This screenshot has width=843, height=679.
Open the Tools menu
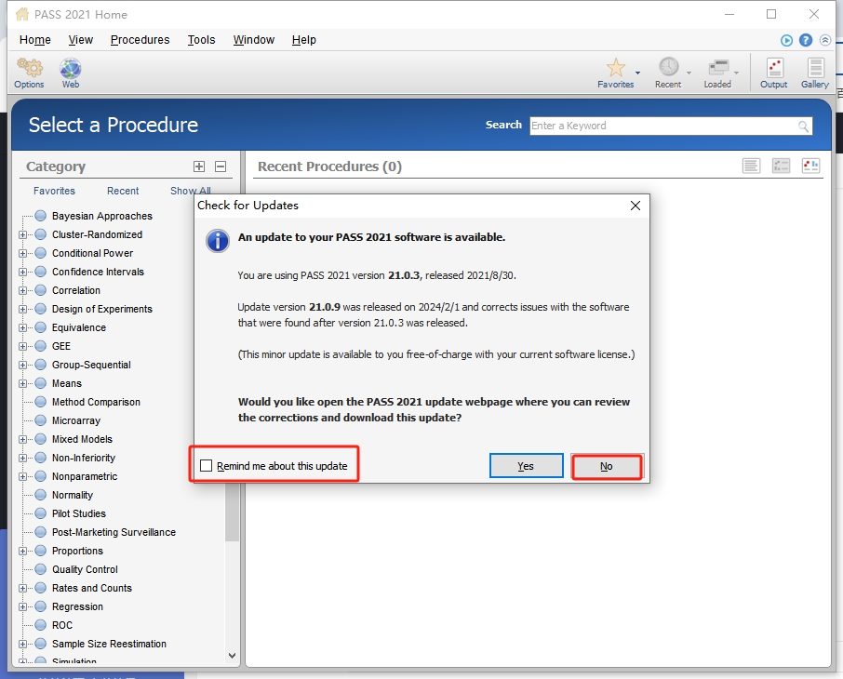[x=201, y=40]
